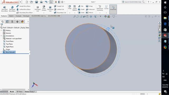Open the DimXpertManager crosshair tab
Image resolution: width=169 pixels, height=95 pixels.
coord(17,22)
